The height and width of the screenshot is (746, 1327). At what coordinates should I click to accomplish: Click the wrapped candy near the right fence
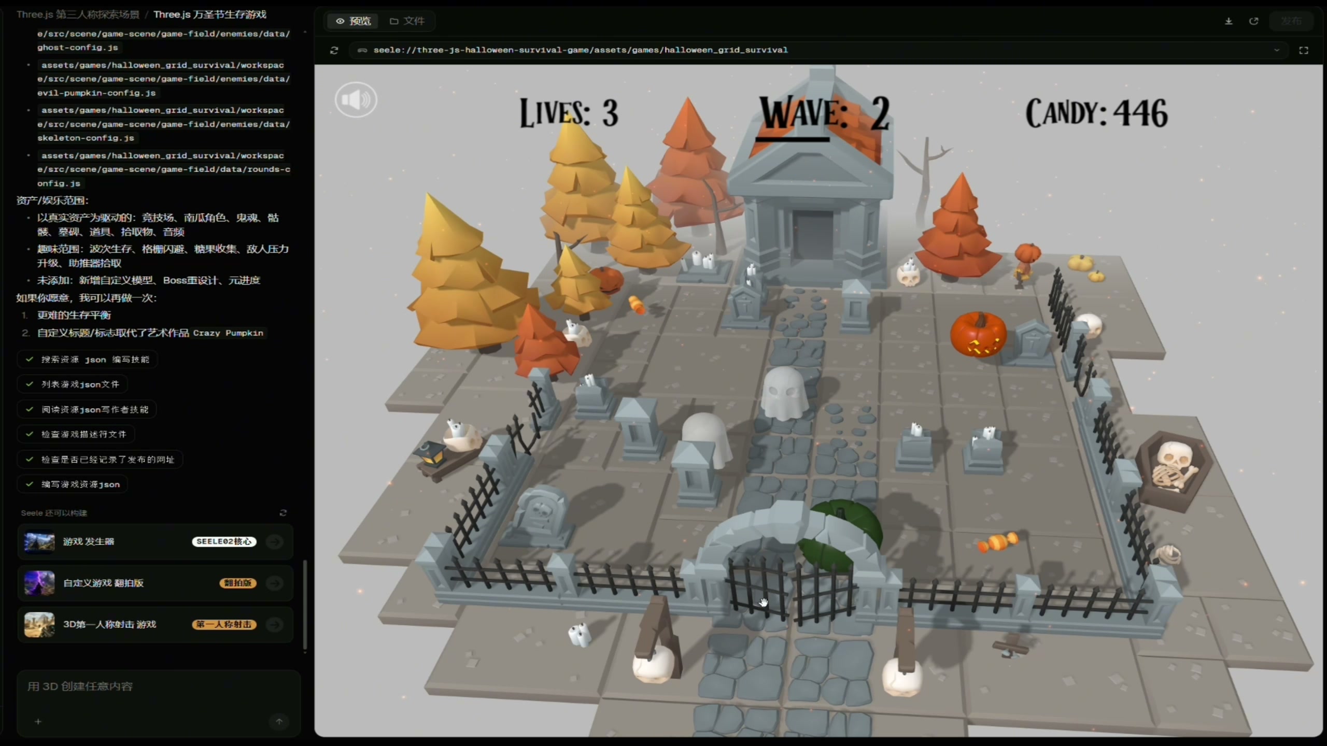pos(998,541)
